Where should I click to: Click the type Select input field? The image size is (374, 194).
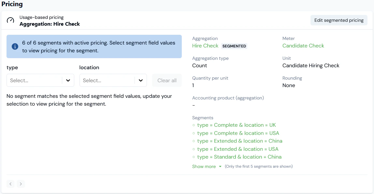click(x=34, y=81)
